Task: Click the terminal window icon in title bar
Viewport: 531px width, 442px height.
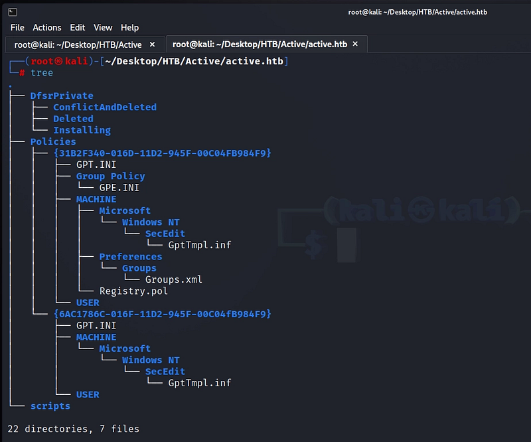Action: point(13,12)
